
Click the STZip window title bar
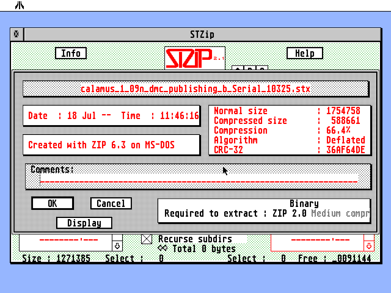pos(202,34)
